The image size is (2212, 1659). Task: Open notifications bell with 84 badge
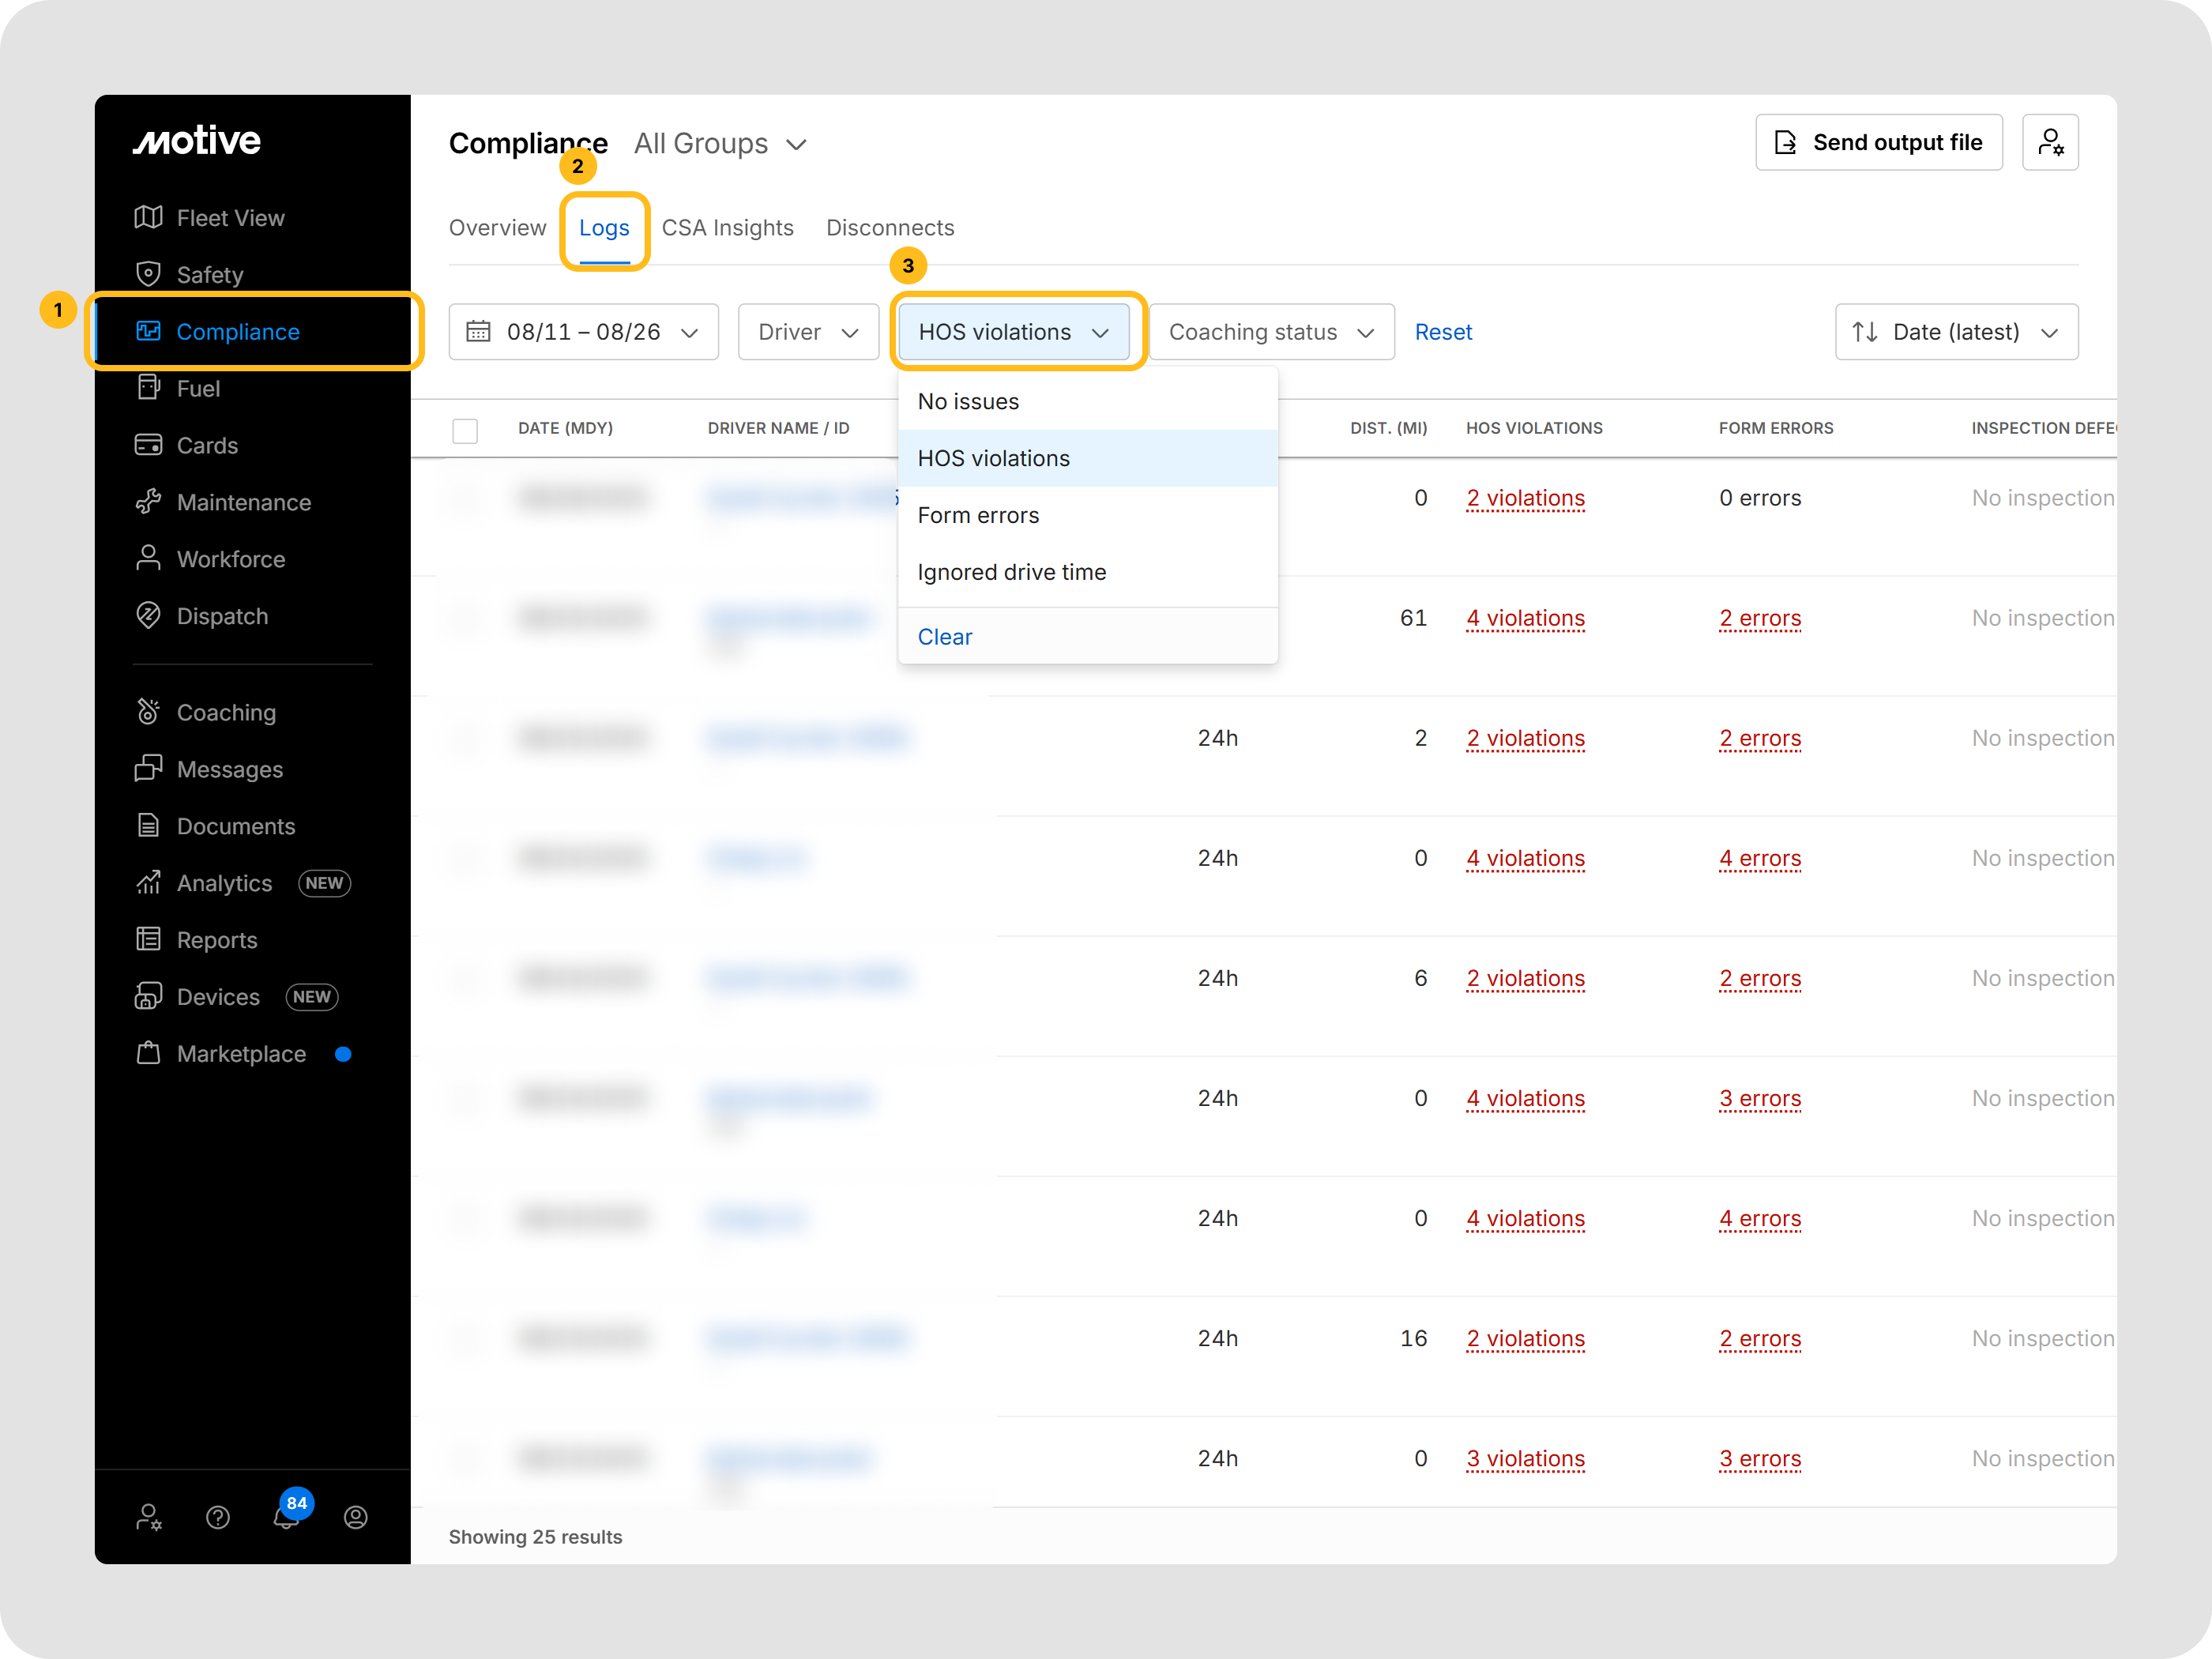pyautogui.click(x=287, y=1516)
